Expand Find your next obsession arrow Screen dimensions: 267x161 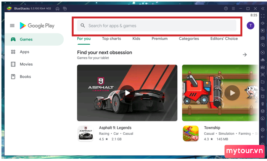pyautogui.click(x=245, y=55)
